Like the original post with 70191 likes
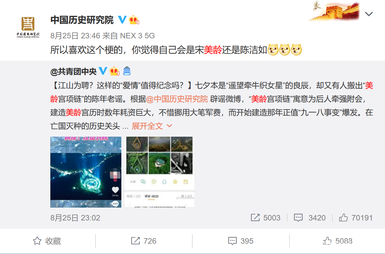This screenshot has width=385, height=254. (356, 218)
